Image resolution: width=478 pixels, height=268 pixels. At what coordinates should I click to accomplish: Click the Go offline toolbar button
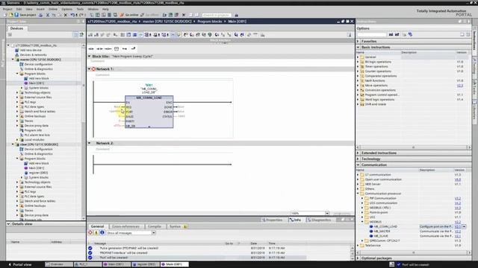[149, 15]
